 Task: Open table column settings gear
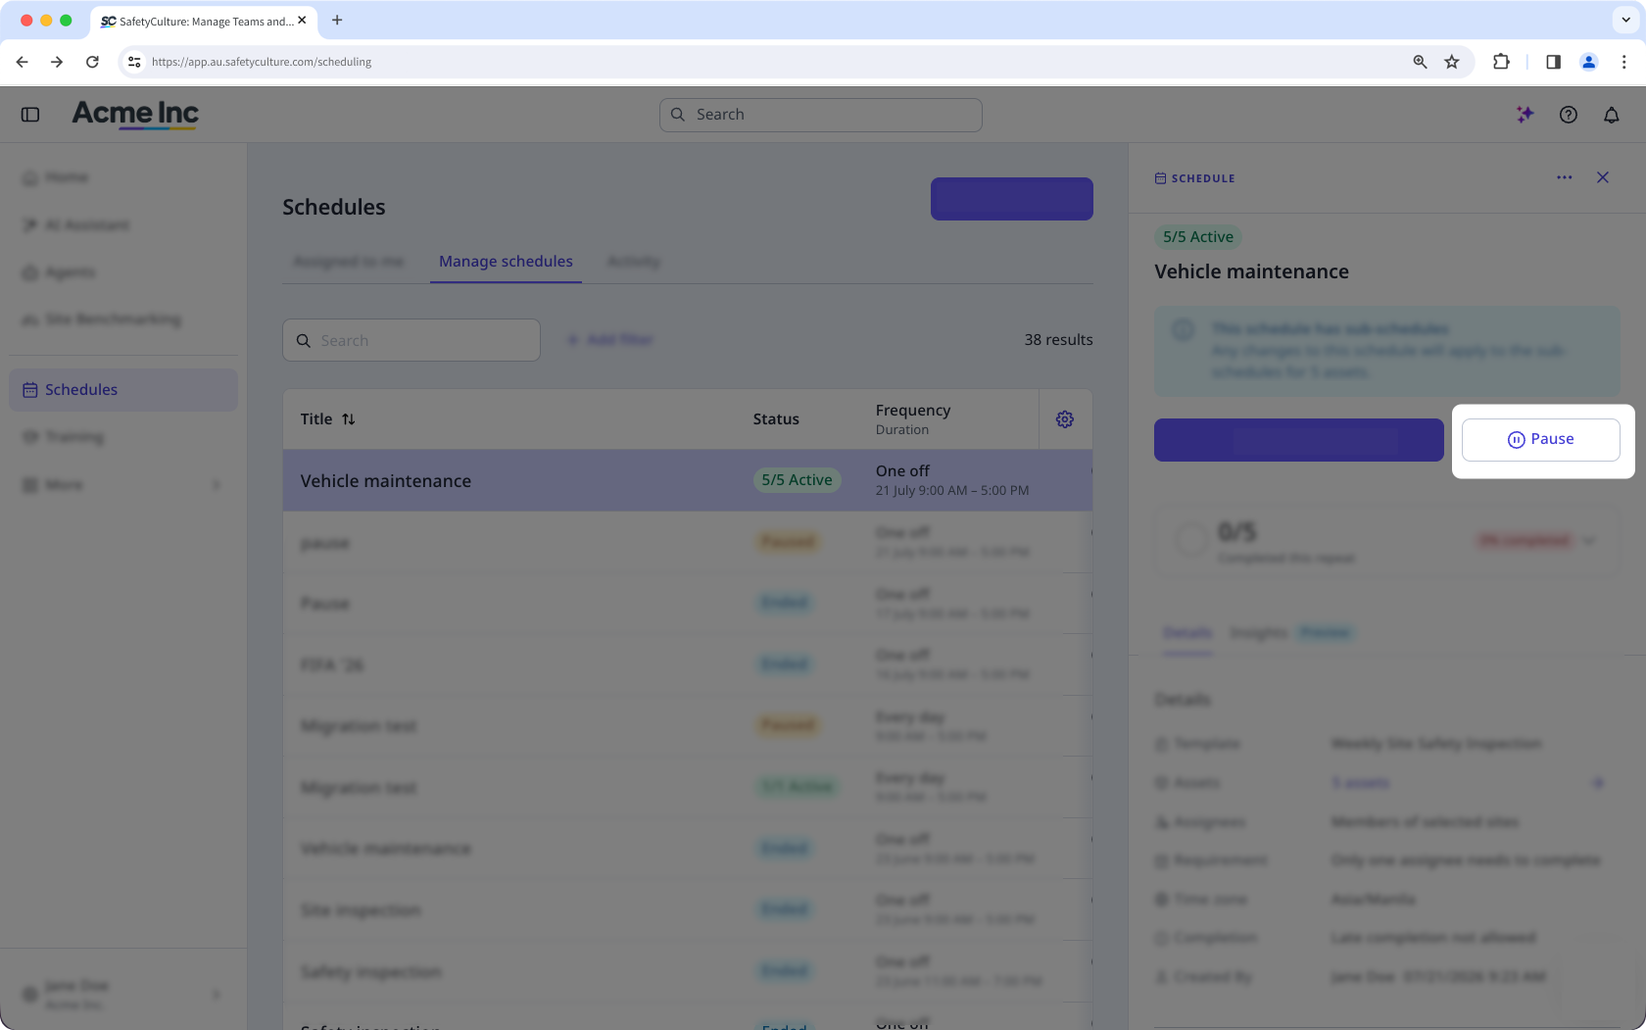click(x=1065, y=419)
